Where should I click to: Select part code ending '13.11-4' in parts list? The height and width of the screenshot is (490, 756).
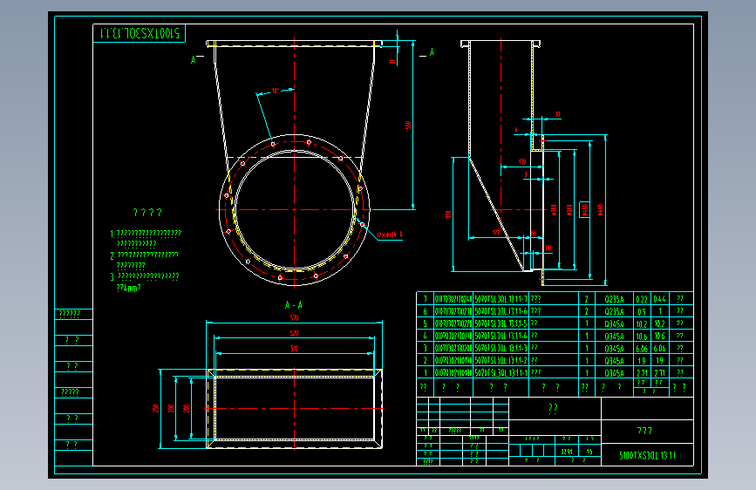(501, 336)
